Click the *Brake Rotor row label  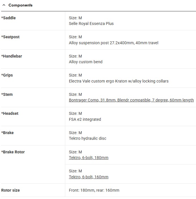tap(13, 152)
